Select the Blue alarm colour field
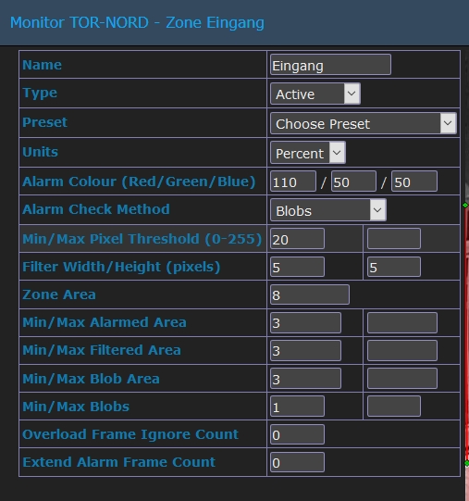The height and width of the screenshot is (501, 469). 414,182
